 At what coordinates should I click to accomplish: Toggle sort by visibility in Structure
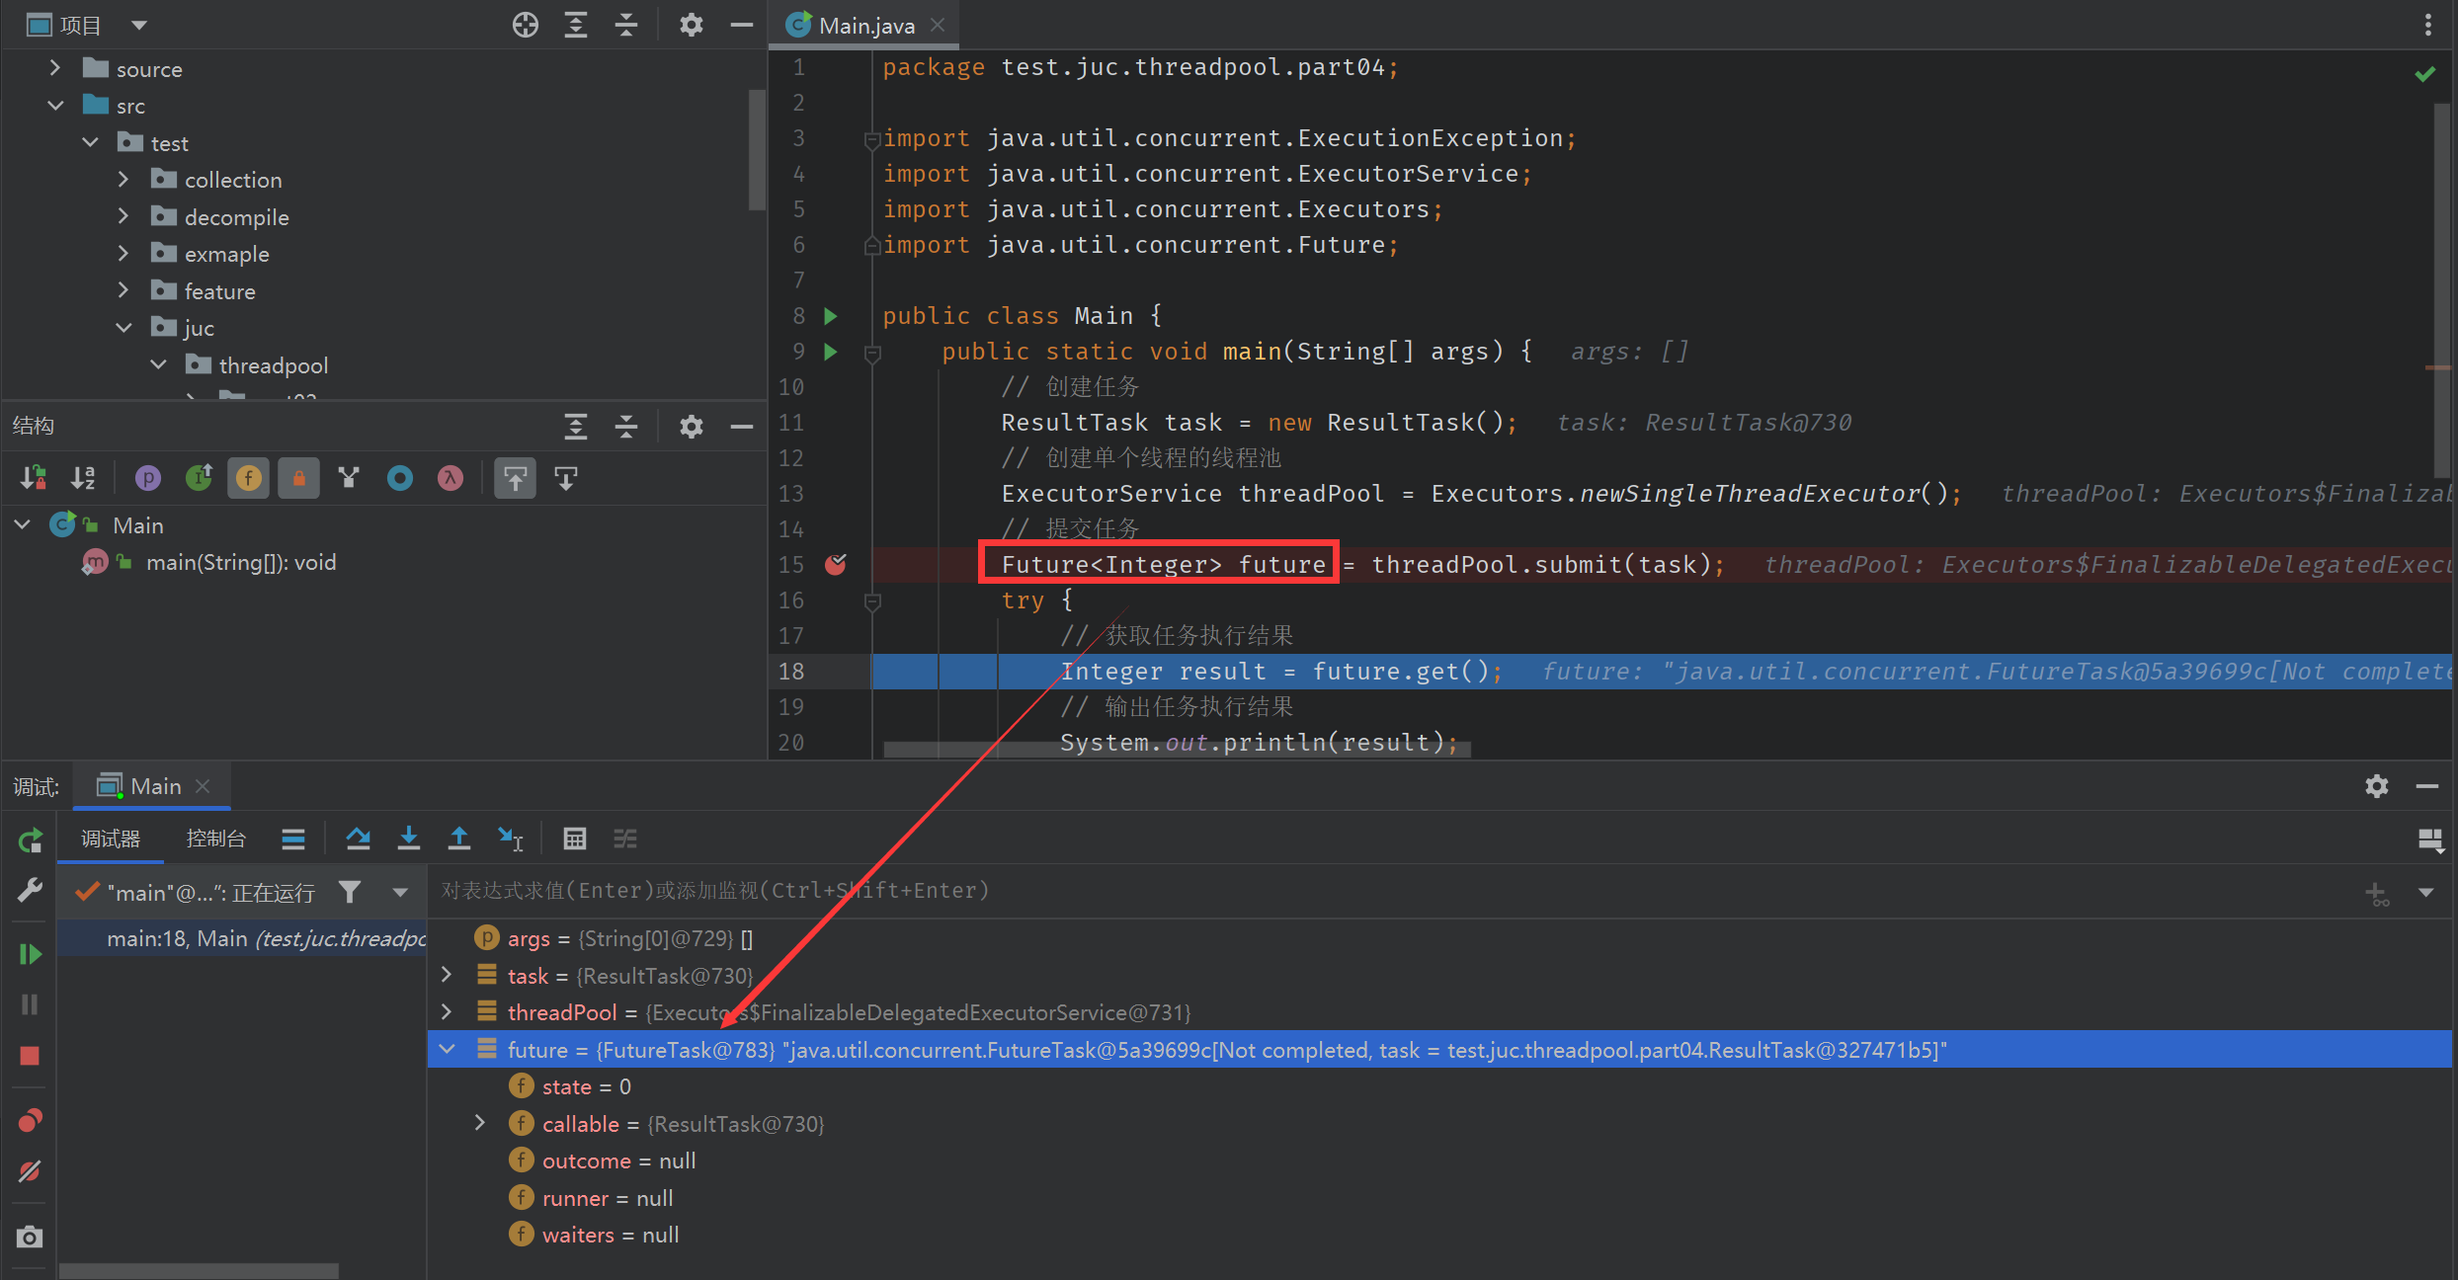[33, 478]
